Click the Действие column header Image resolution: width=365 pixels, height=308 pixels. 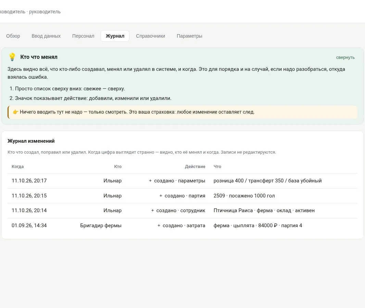point(195,167)
